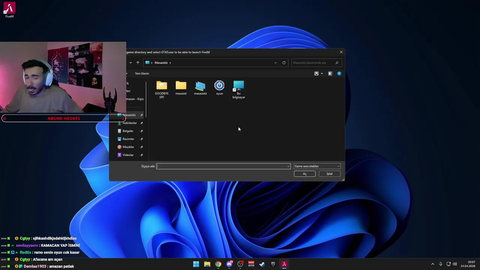This screenshot has width=480, height=270.
Task: Click the search magnifier icon
Action: click(x=337, y=63)
